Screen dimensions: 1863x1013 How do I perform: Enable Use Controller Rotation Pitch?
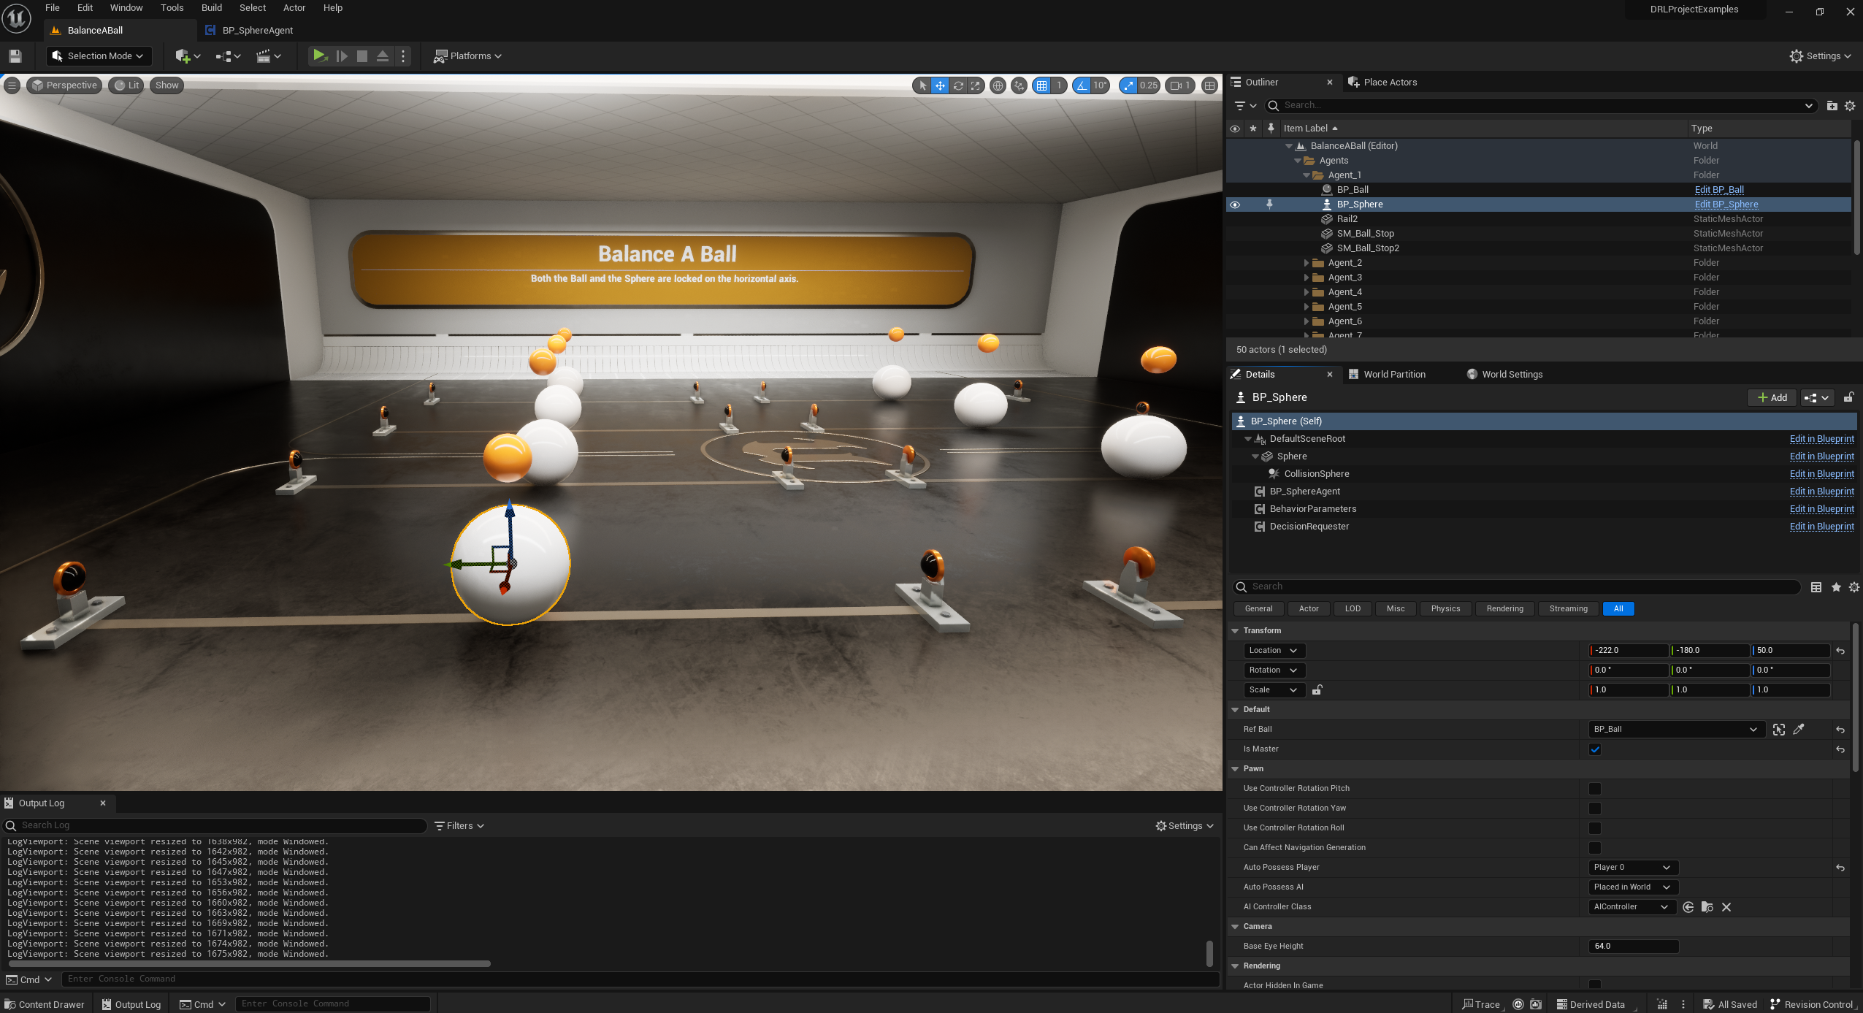(x=1594, y=789)
